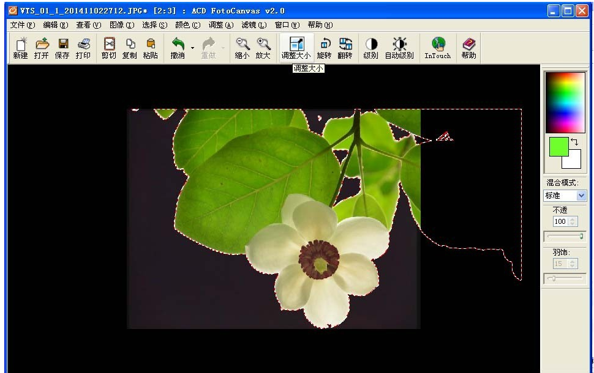Viewport: 594px width, 373px height.
Task: Click the 粘贴 paste toolbar button
Action: tap(150, 48)
